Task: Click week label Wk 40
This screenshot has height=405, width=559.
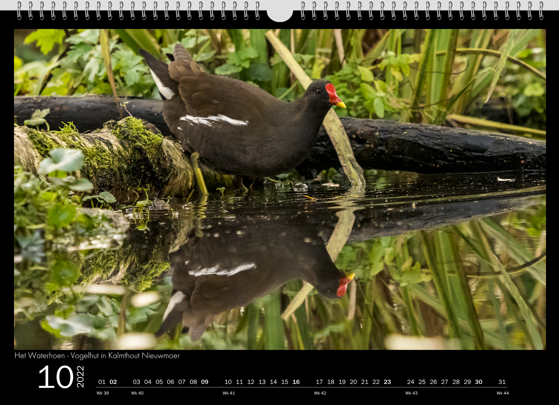Action: (x=137, y=393)
